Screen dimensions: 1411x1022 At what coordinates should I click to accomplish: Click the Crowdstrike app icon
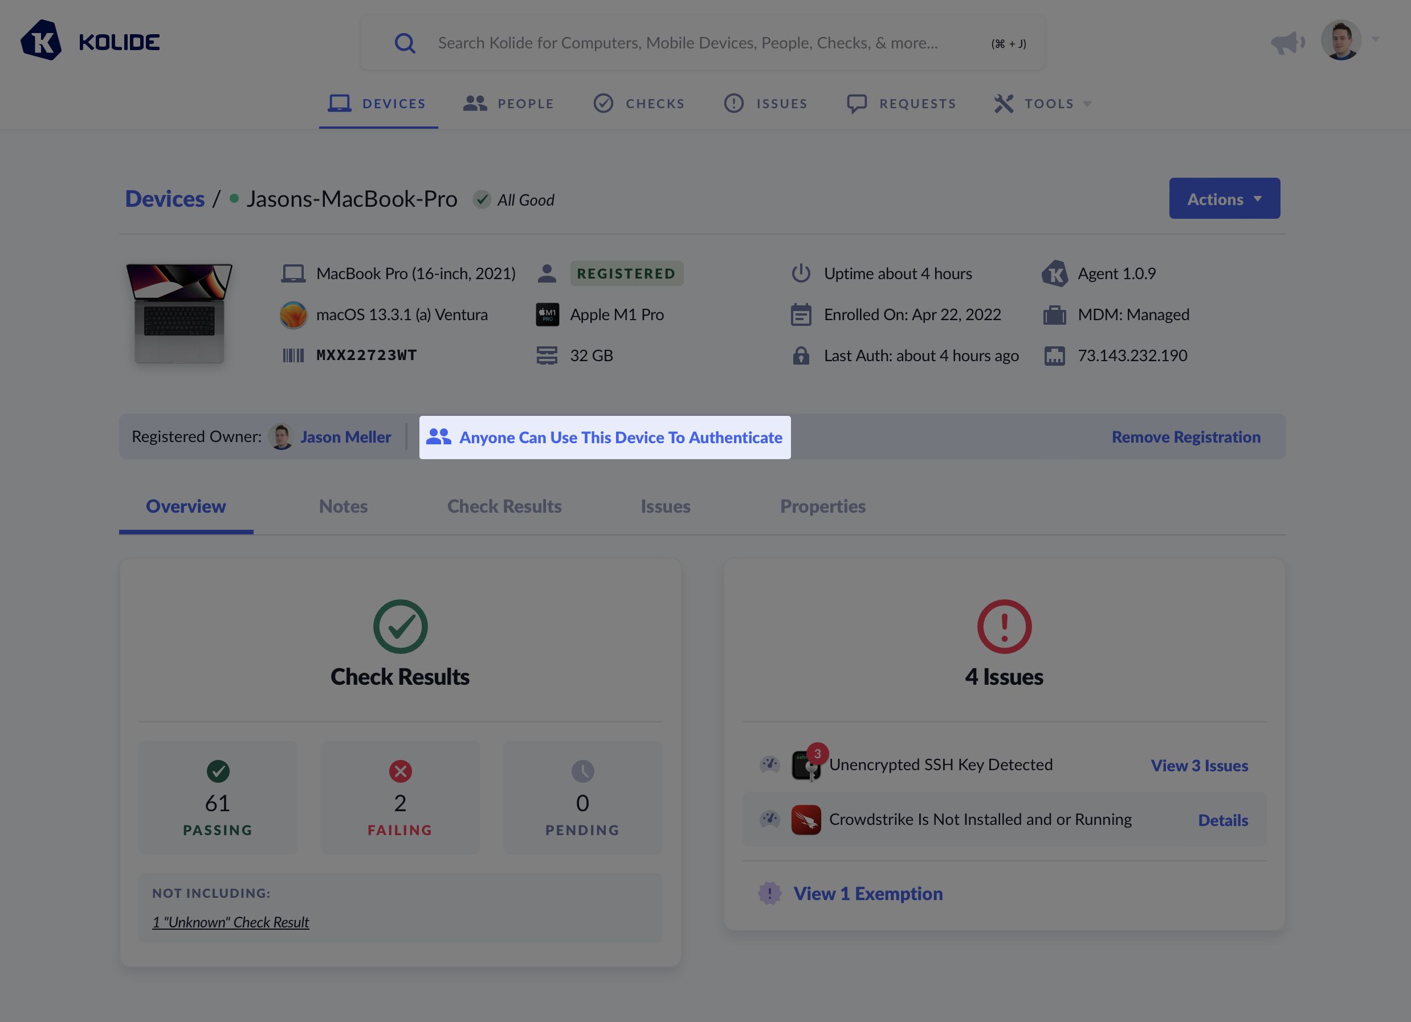click(806, 820)
